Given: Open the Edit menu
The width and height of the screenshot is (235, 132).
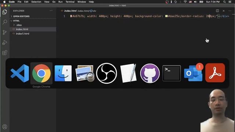Looking at the screenshot, I should (x=26, y=2).
